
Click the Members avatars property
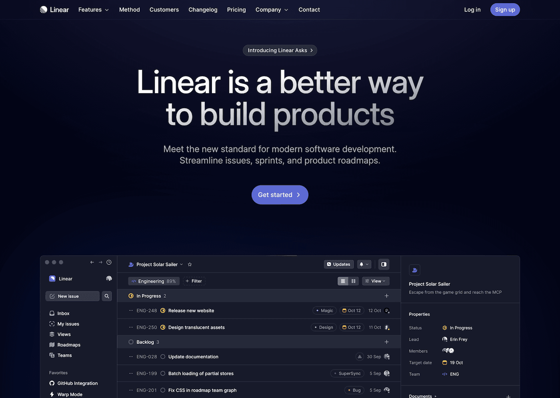tap(448, 350)
